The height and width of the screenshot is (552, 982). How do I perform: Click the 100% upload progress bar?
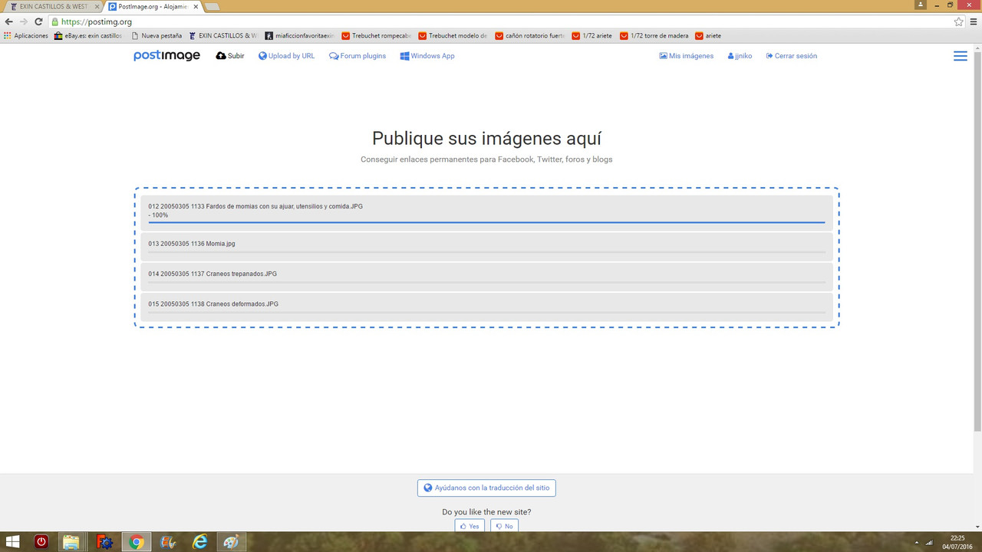point(486,223)
